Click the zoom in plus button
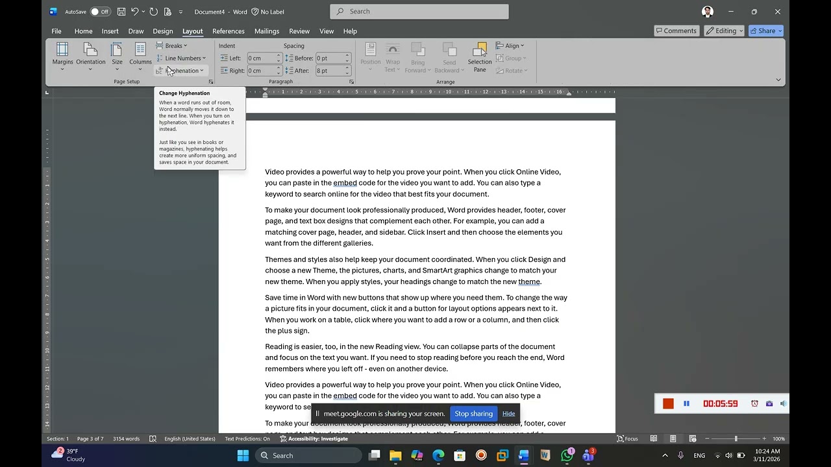Screen dimensions: 831x467 764,438
